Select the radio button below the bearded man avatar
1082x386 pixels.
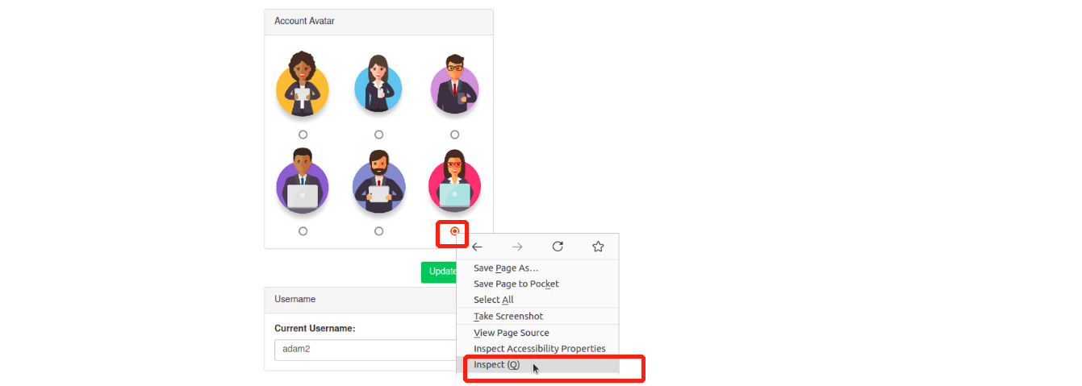click(x=378, y=231)
